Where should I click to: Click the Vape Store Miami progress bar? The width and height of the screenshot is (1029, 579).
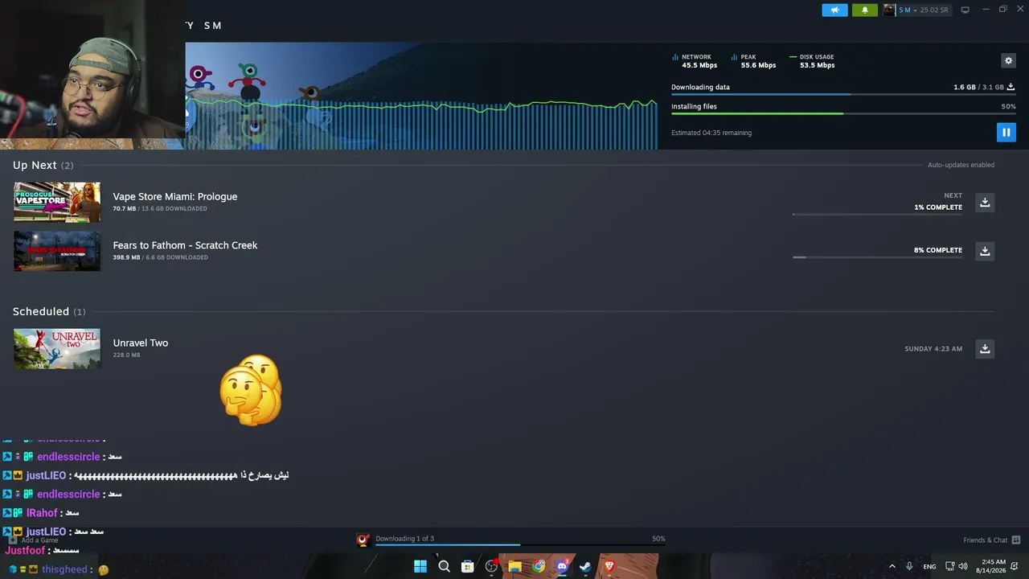coord(877,215)
